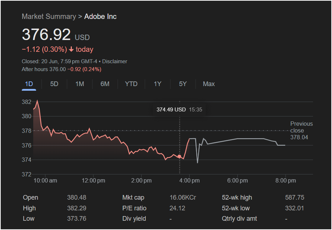Click the Div yield label

(134, 219)
